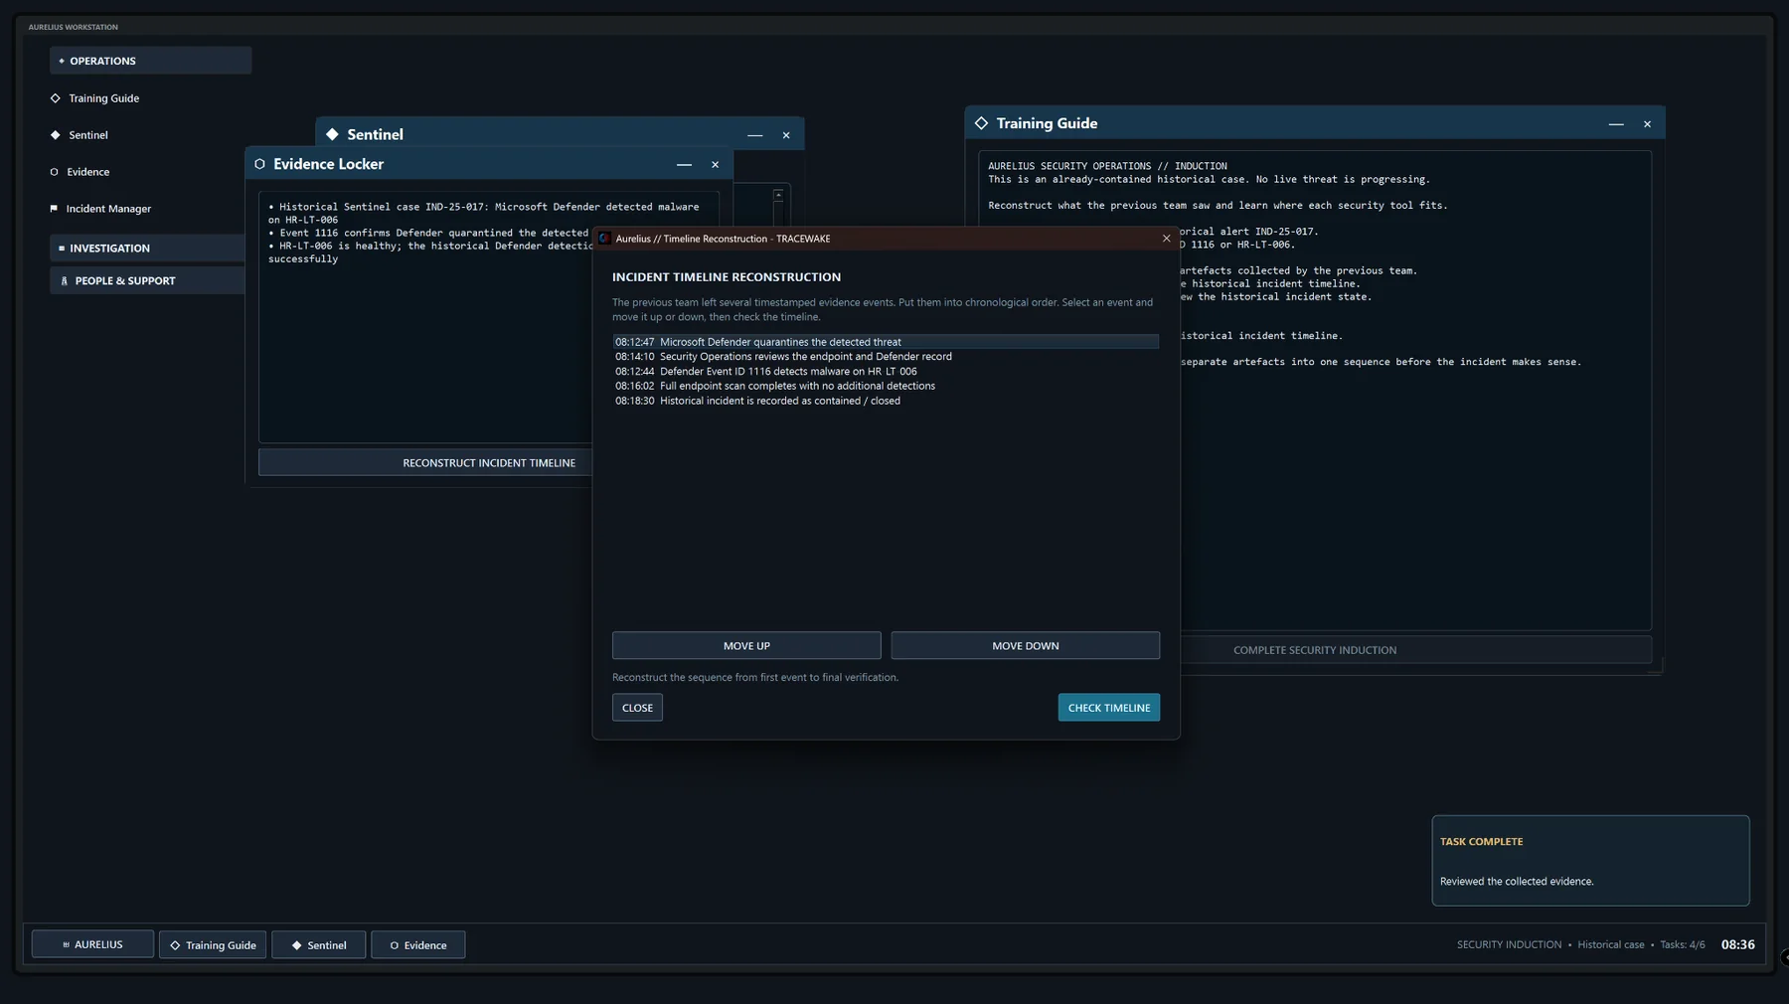Expand the OPERATIONS section header
Viewport: 1789px width, 1004px height.
coord(150,61)
